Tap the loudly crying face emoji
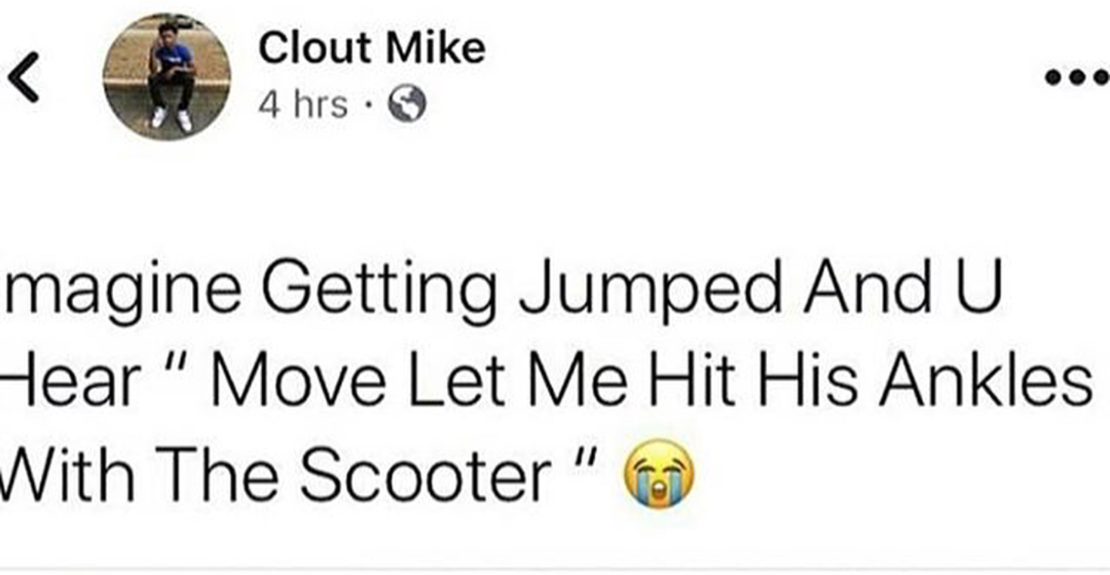This screenshot has height=575, width=1110. click(658, 470)
